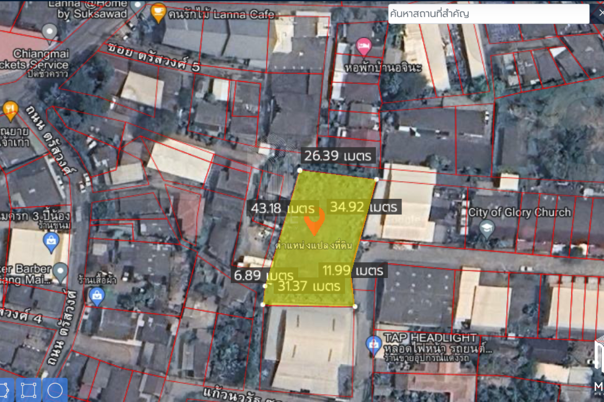The height and width of the screenshot is (402, 604).
Task: Click the landmark search input field
Action: pos(488,14)
